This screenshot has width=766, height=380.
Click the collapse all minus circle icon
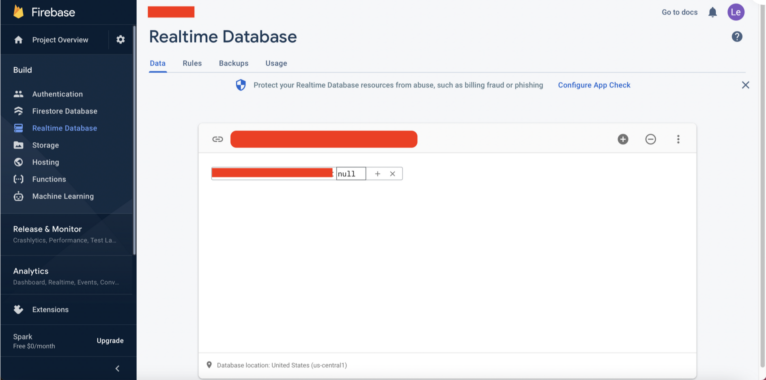(x=650, y=139)
